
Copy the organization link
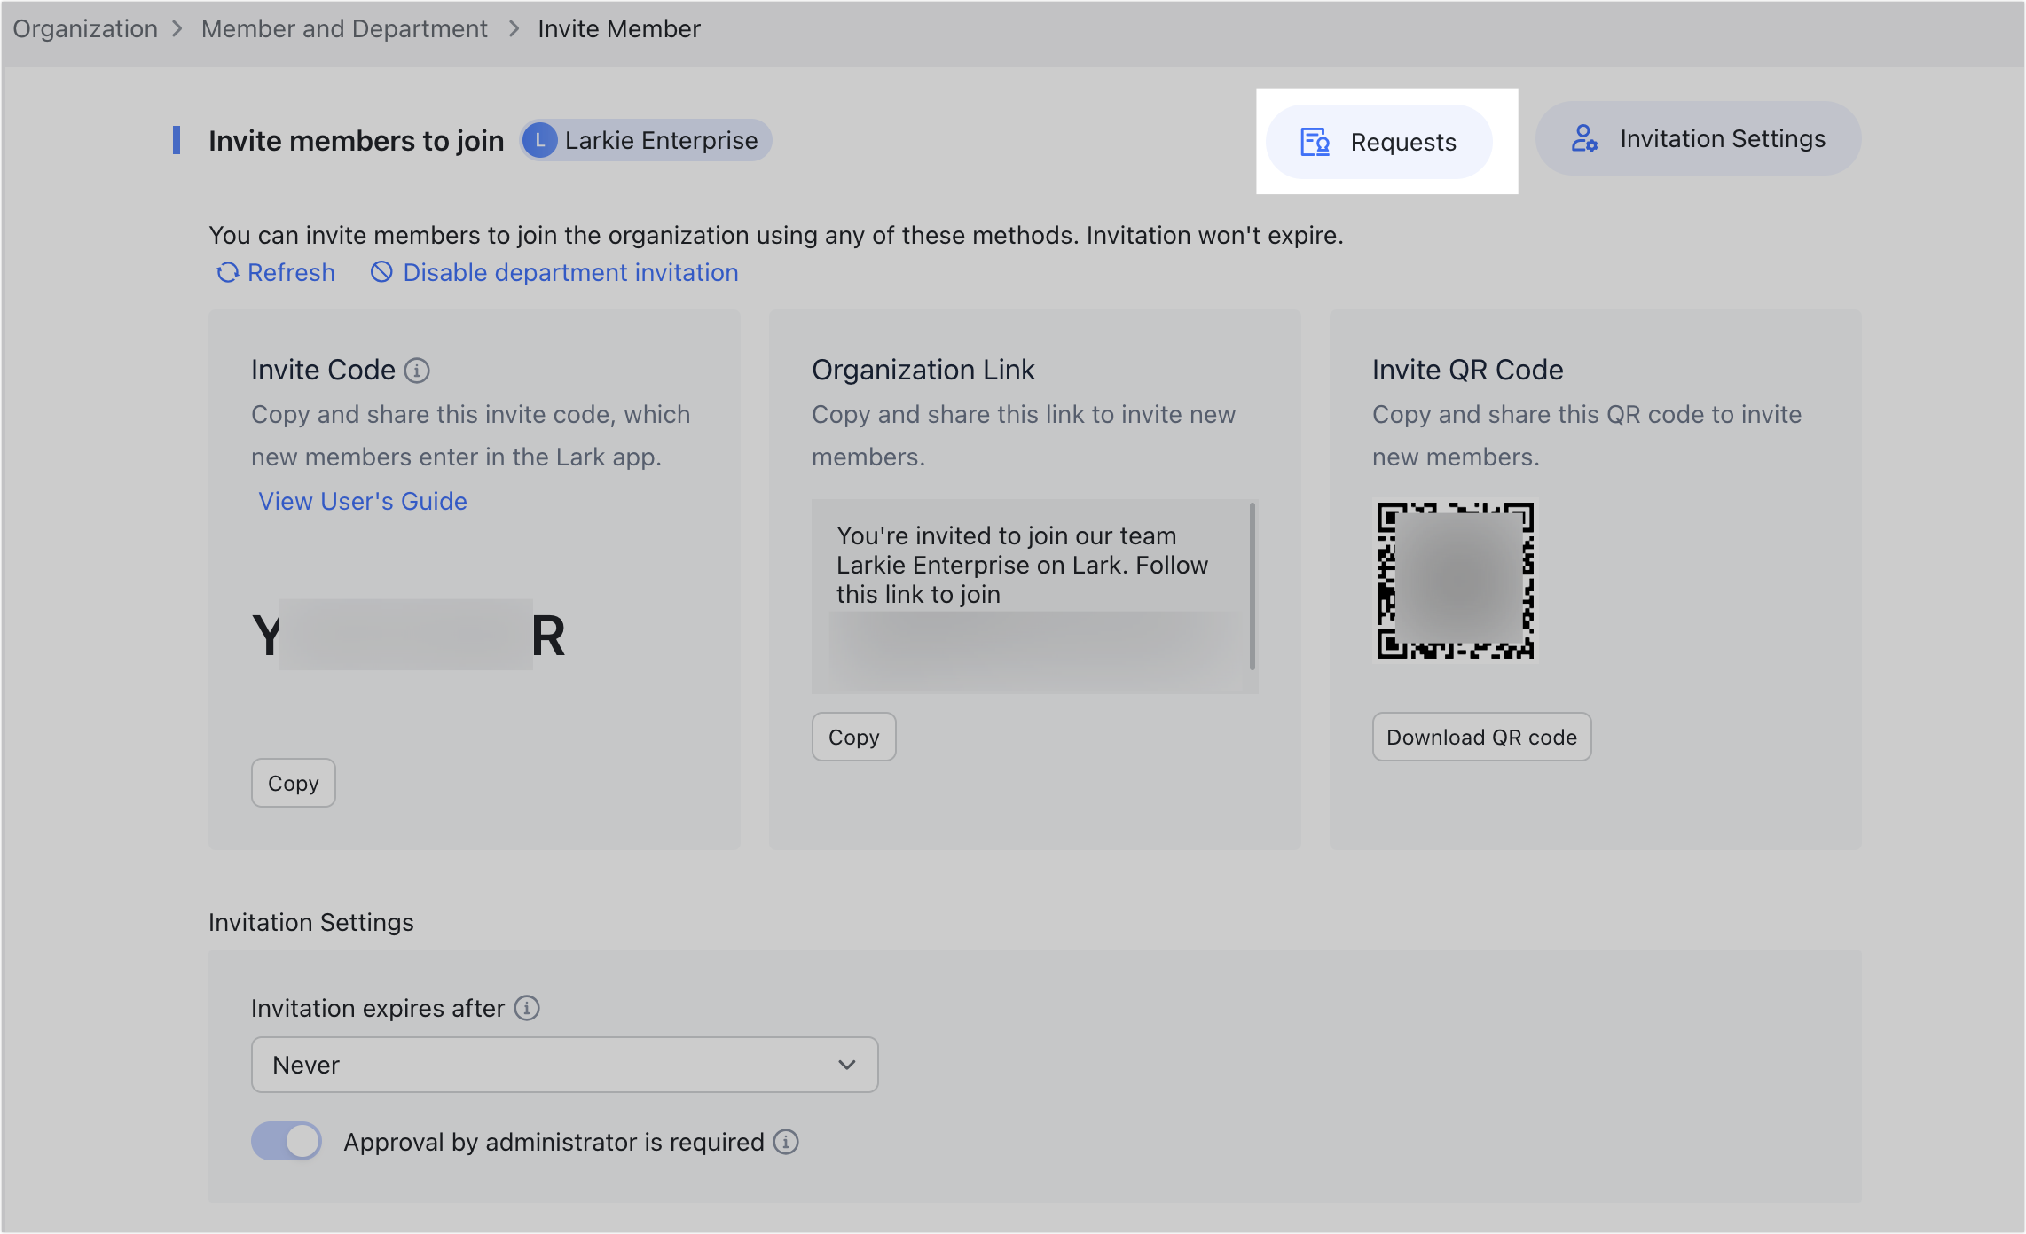click(854, 737)
